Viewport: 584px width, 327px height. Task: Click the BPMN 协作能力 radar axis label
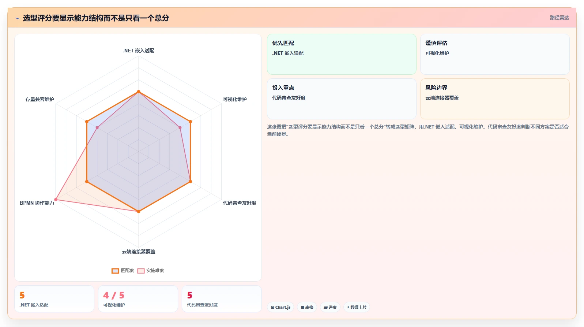(x=37, y=203)
